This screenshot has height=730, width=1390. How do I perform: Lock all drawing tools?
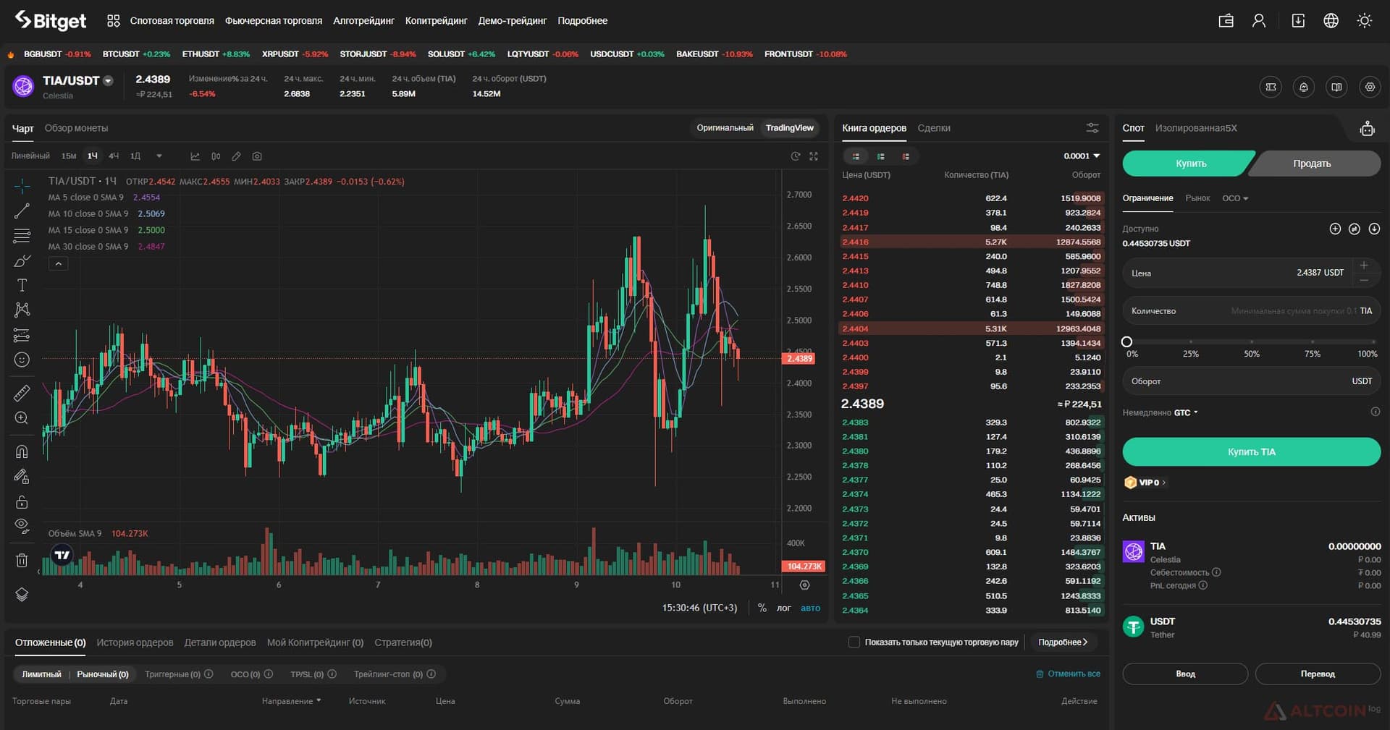[22, 501]
